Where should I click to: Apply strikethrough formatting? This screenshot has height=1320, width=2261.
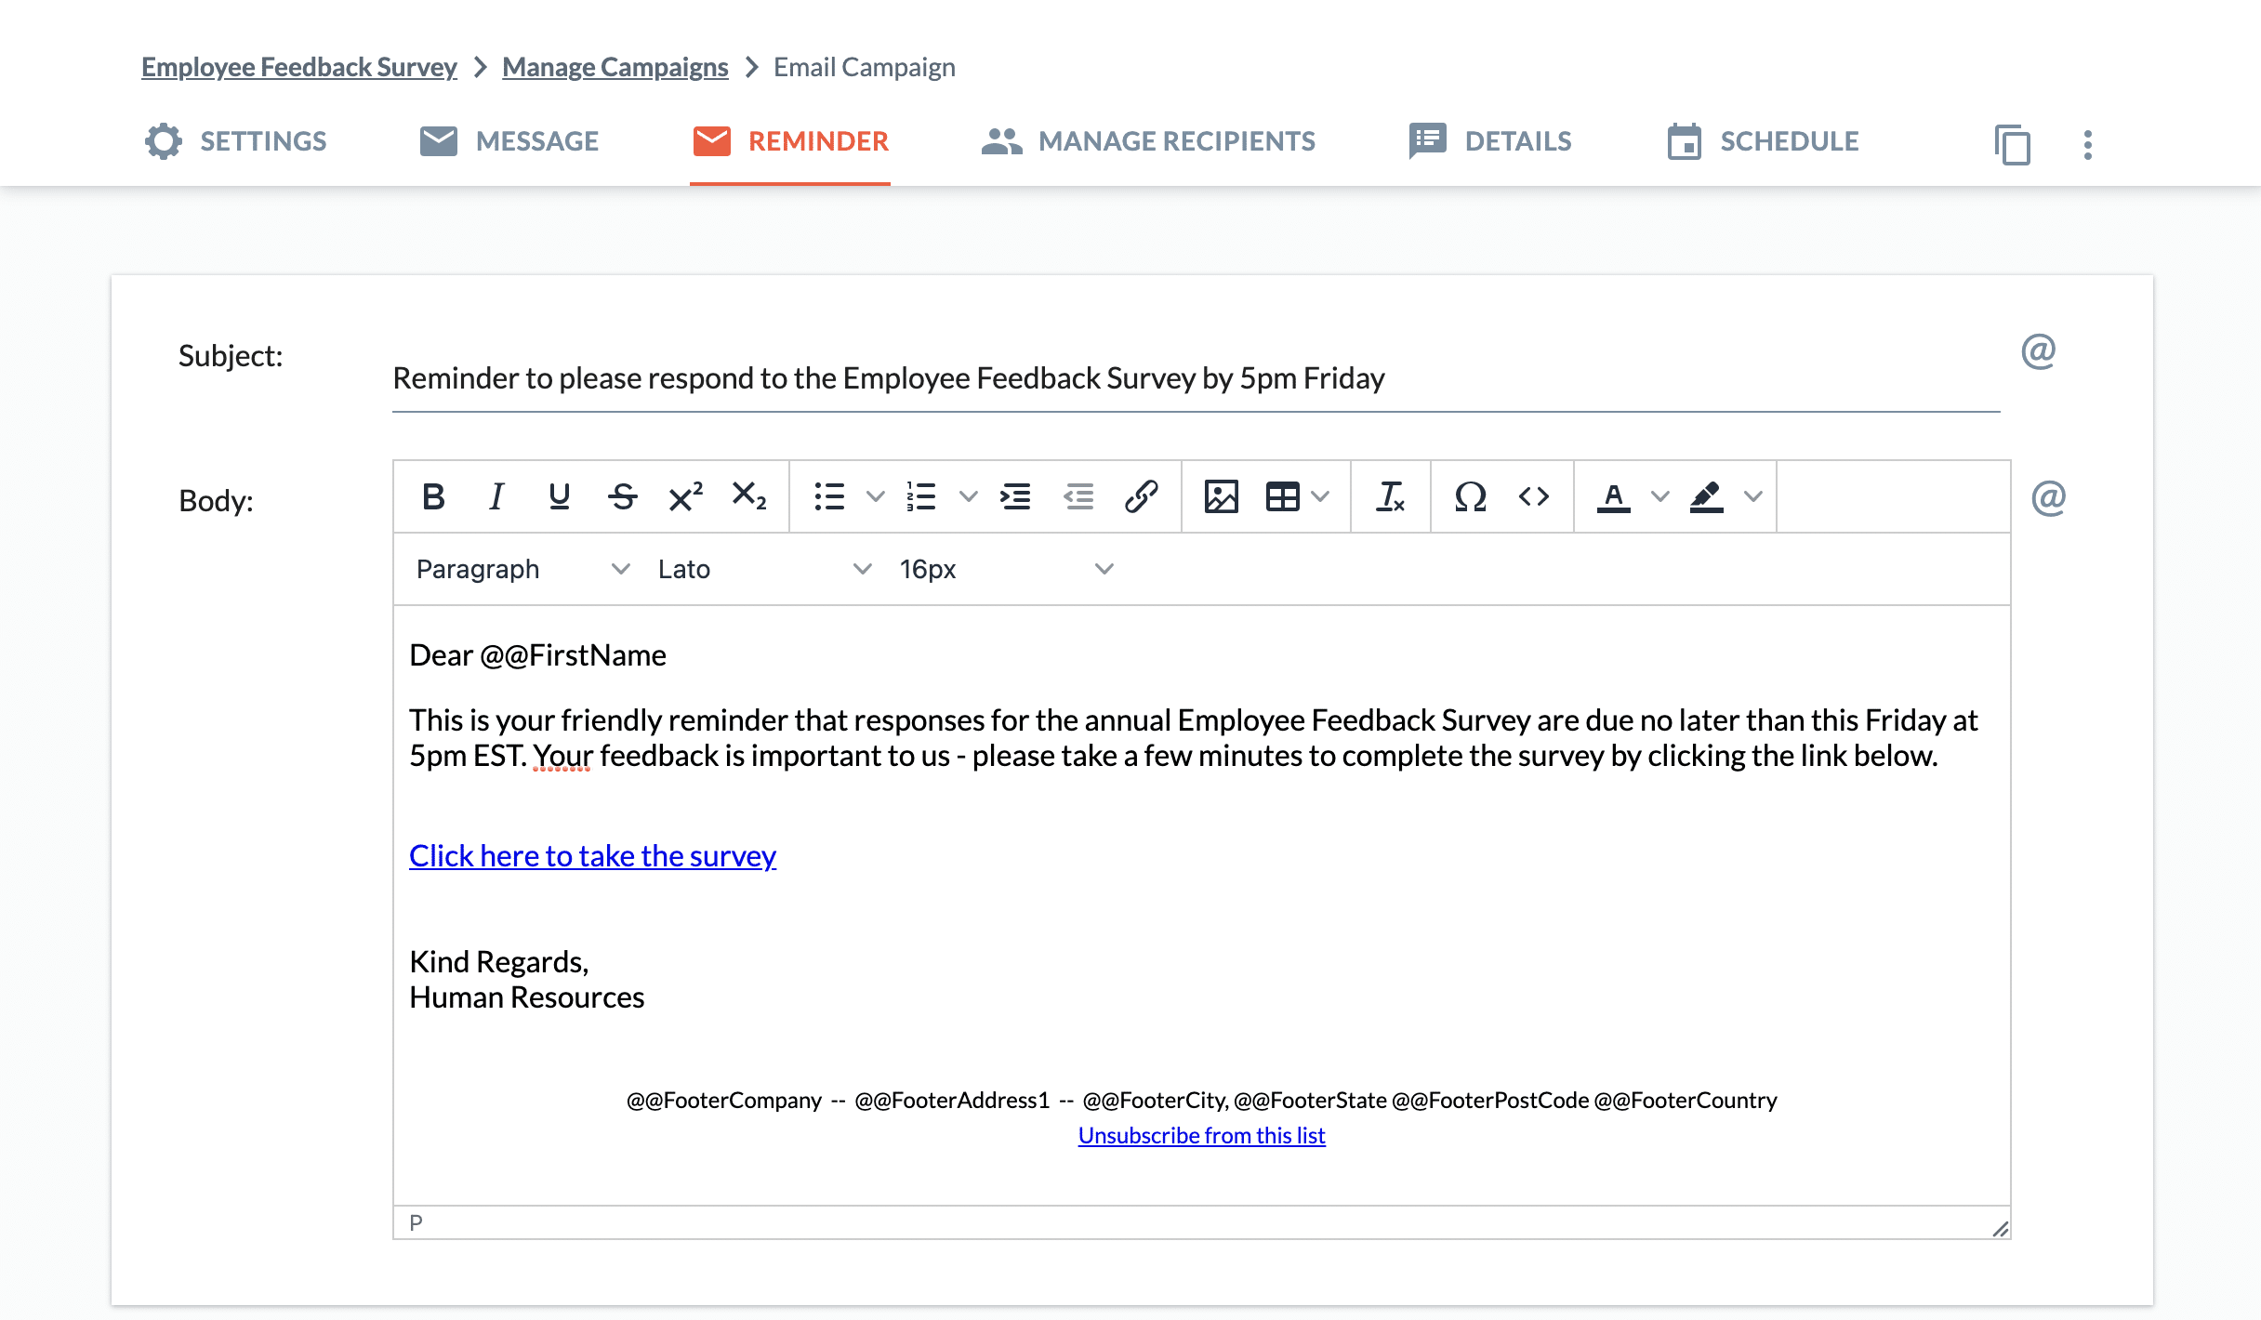[x=622, y=496]
